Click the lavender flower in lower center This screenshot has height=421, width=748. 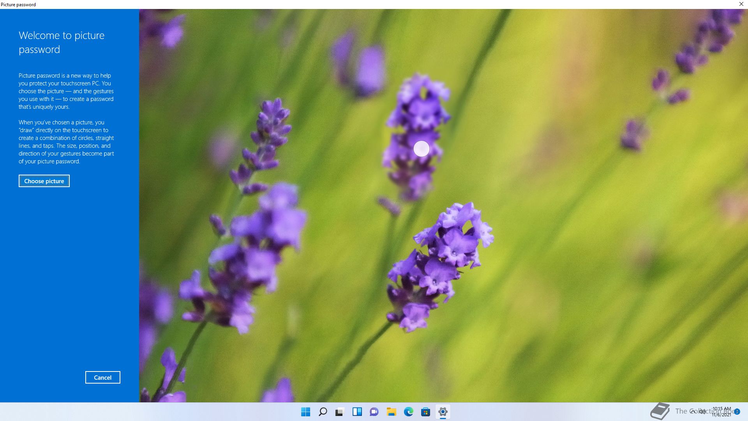(x=440, y=265)
